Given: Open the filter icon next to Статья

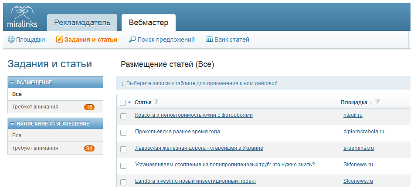Looking at the screenshot, I should [156, 102].
